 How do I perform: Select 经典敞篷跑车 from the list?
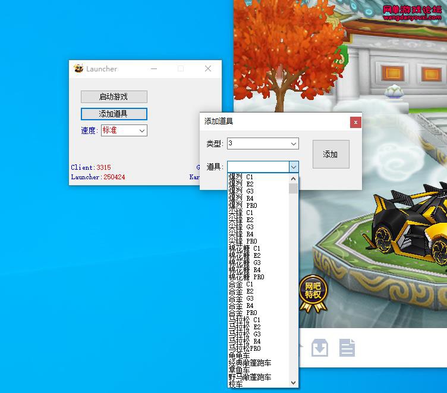click(259, 363)
